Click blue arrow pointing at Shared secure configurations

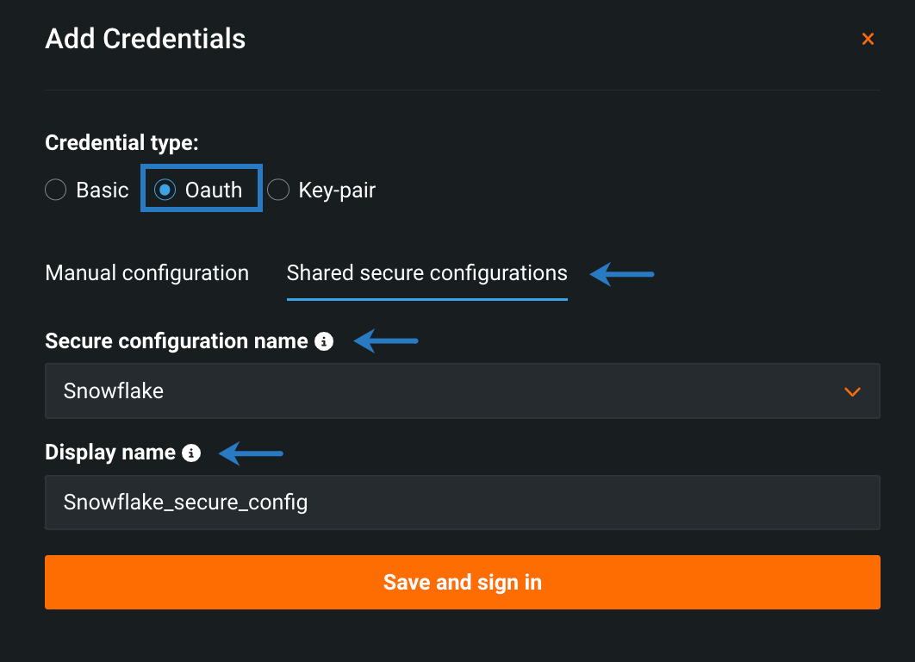click(x=622, y=275)
